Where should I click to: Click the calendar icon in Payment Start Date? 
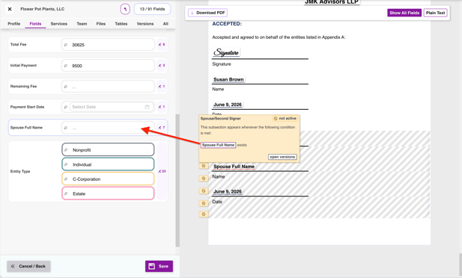point(147,107)
